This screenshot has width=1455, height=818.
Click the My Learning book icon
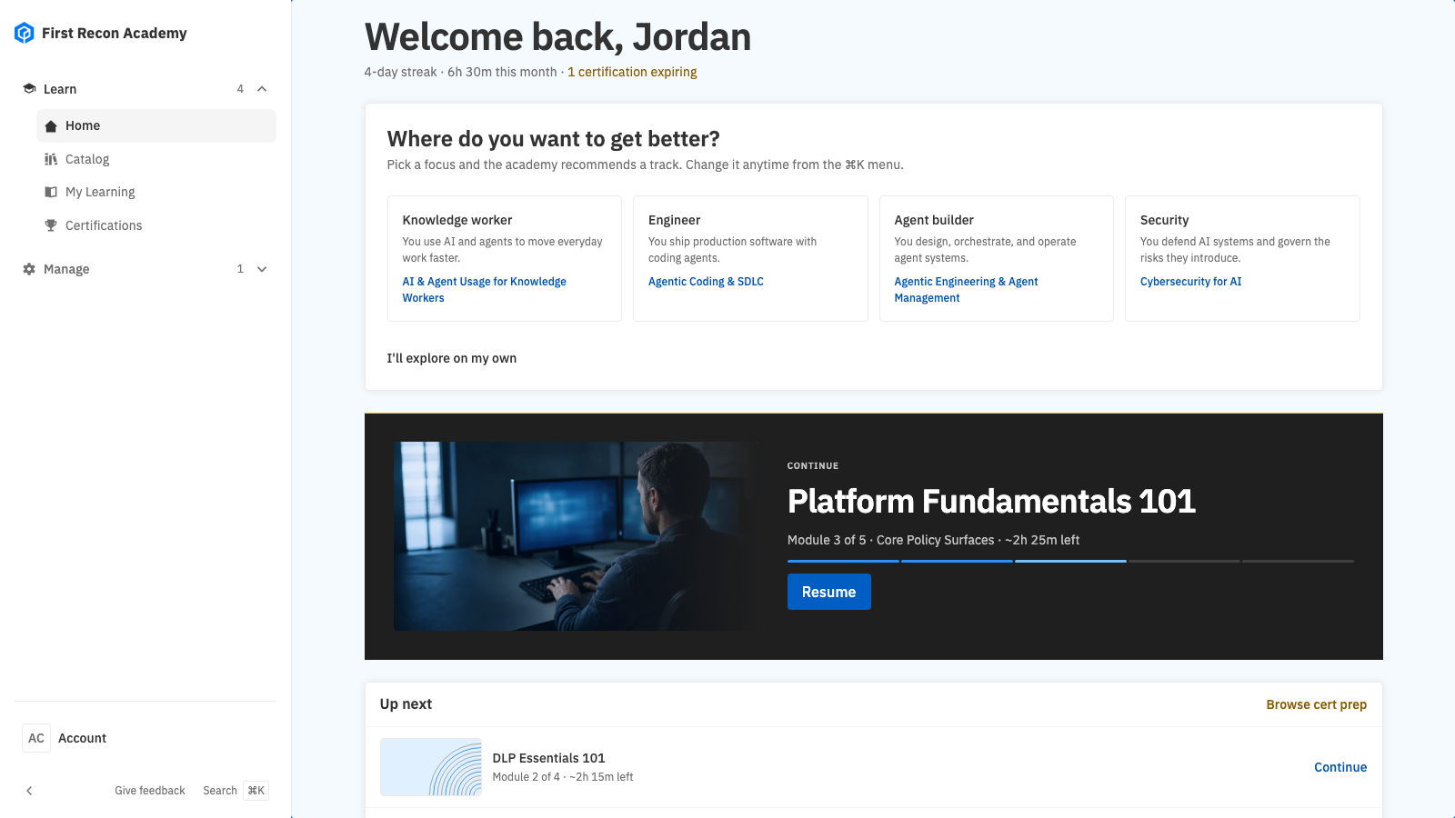(x=51, y=192)
